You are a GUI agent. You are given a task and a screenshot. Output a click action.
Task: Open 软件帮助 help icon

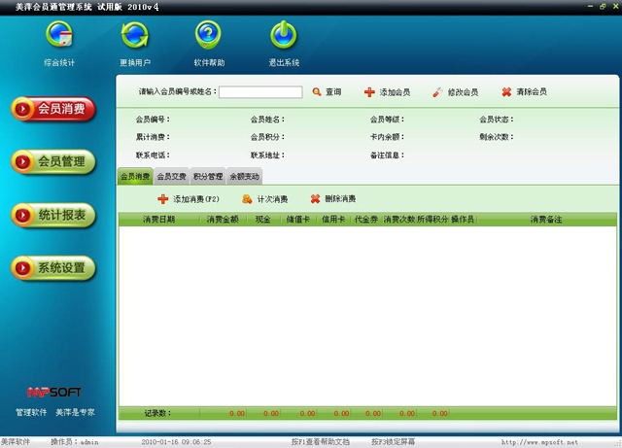(208, 36)
